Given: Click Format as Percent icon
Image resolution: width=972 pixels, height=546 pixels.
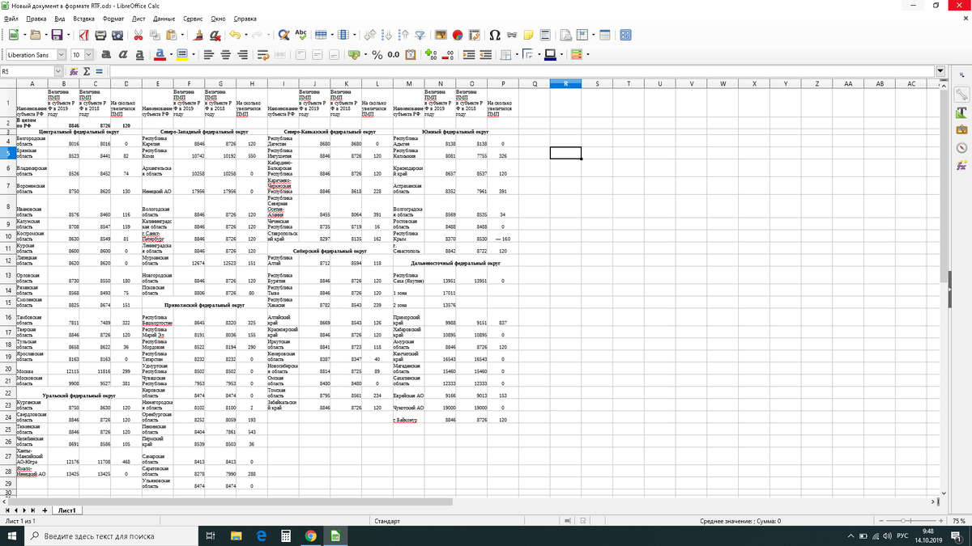Looking at the screenshot, I should click(377, 55).
